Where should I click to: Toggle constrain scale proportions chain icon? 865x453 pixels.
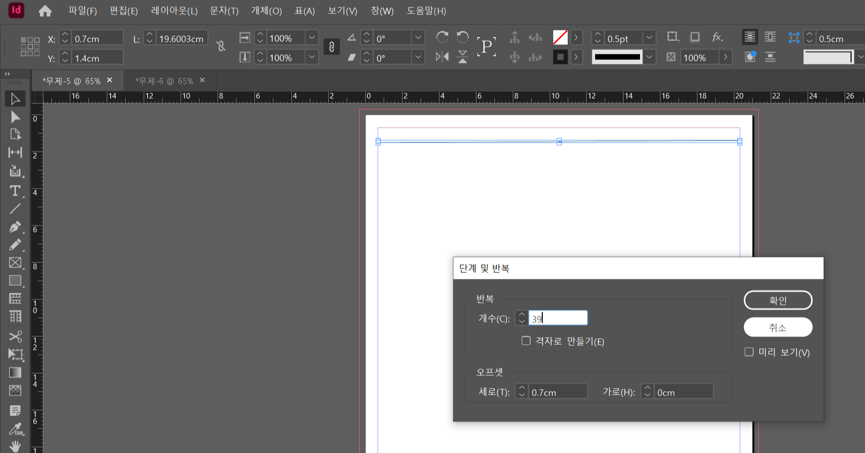click(332, 47)
